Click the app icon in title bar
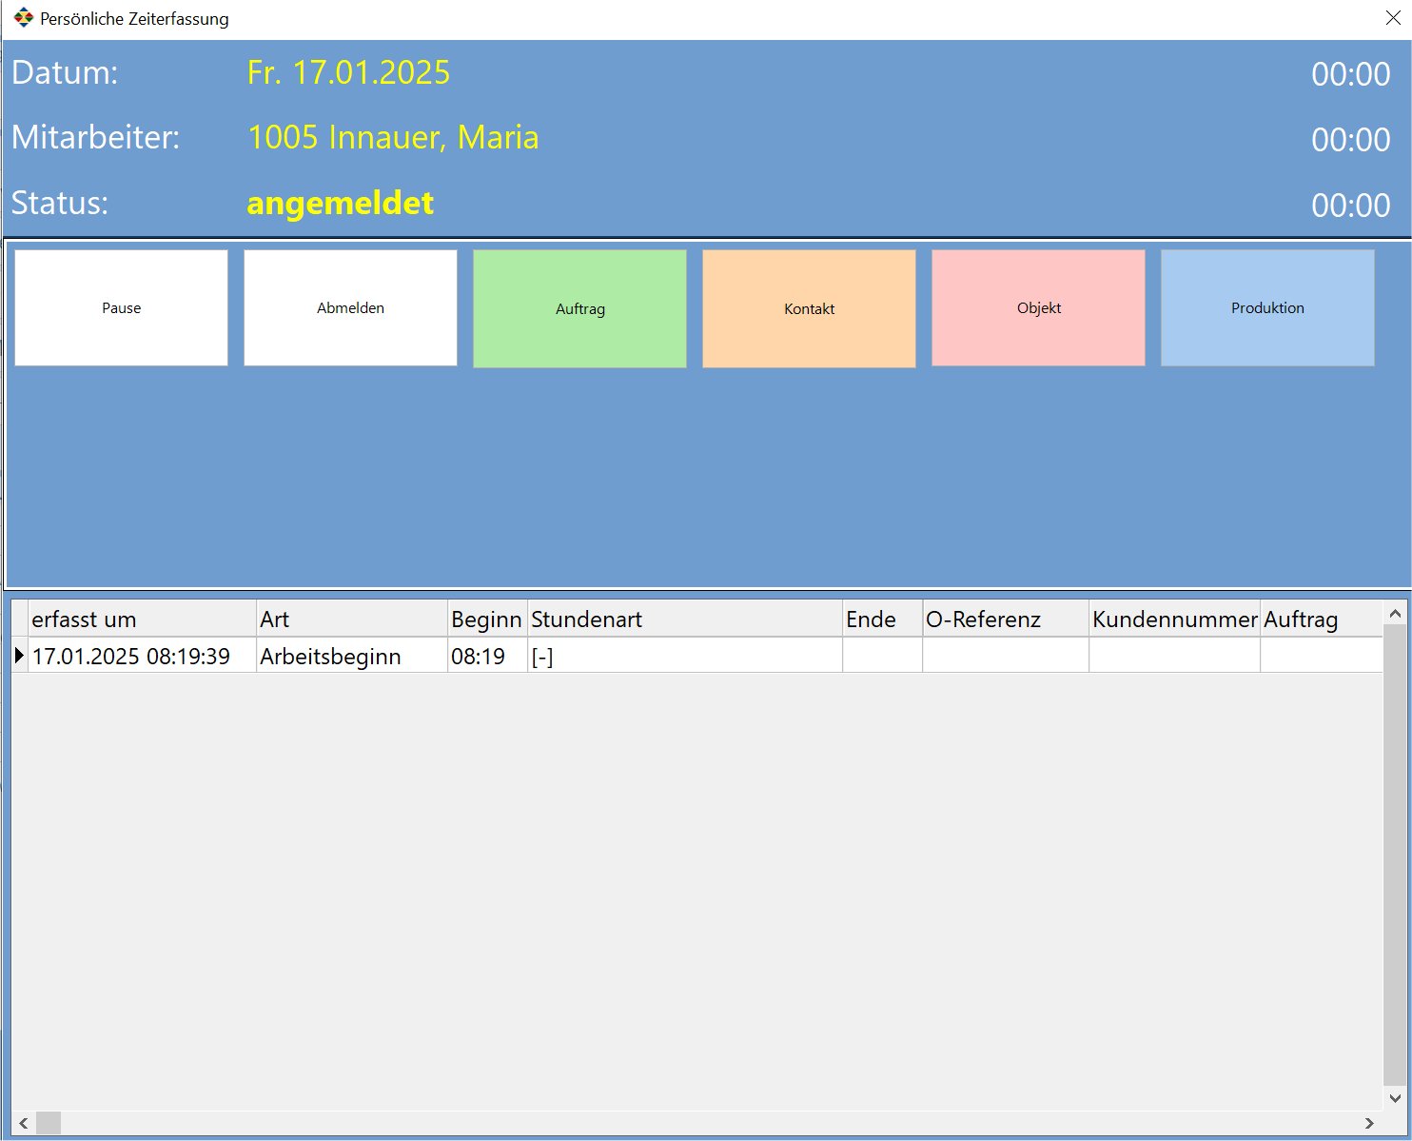Image resolution: width=1412 pixels, height=1141 pixels. click(x=24, y=18)
